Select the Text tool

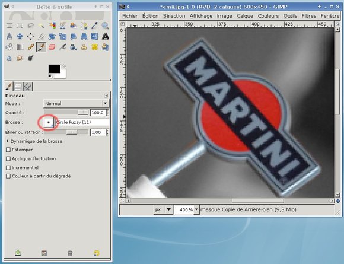[106, 36]
